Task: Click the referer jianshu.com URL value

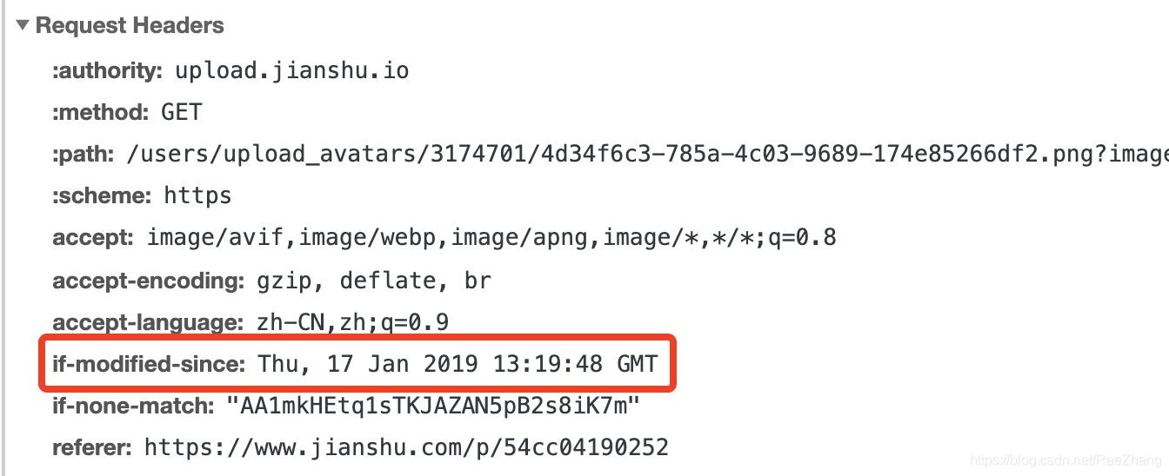Action: pos(406,448)
